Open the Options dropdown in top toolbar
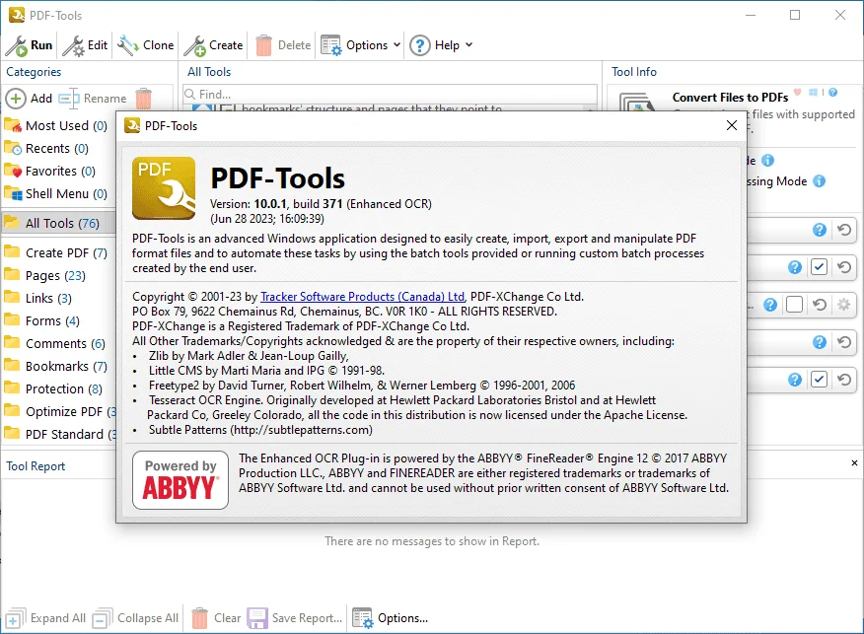 pyautogui.click(x=361, y=45)
